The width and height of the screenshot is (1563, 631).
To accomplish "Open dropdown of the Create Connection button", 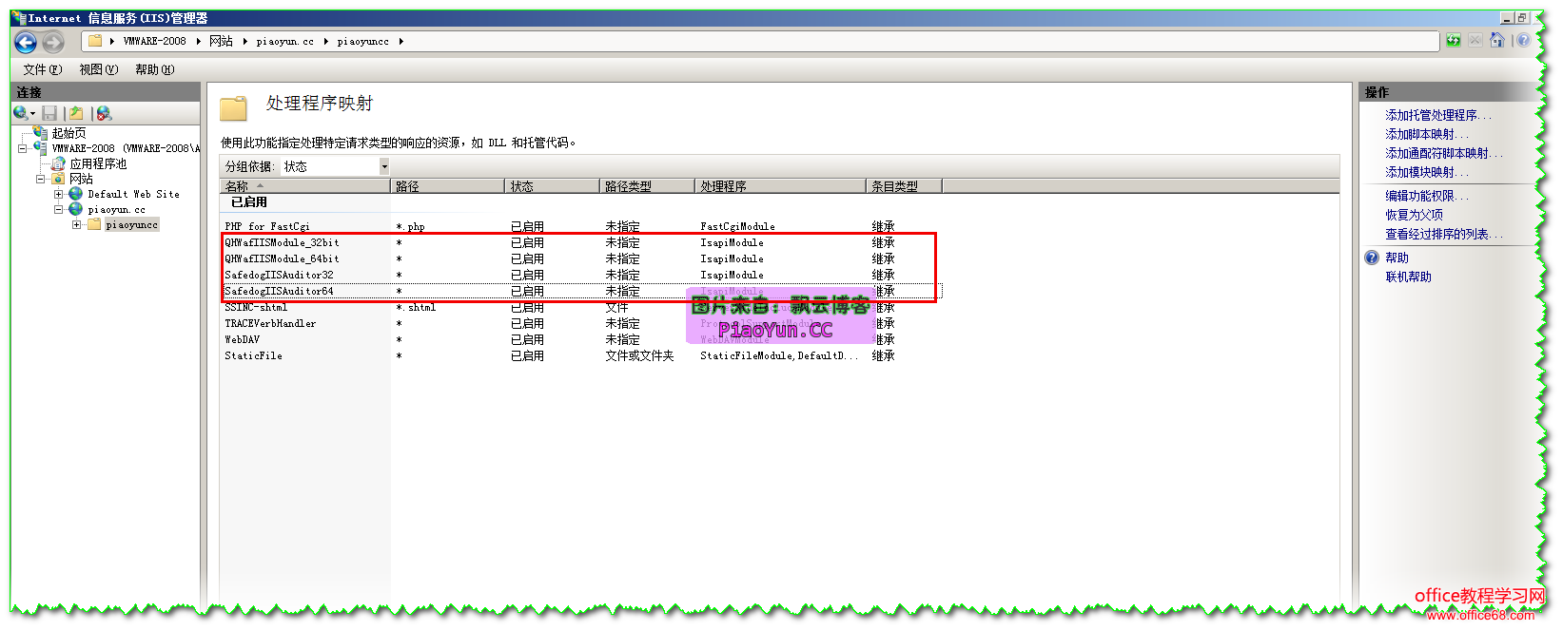I will tap(32, 114).
